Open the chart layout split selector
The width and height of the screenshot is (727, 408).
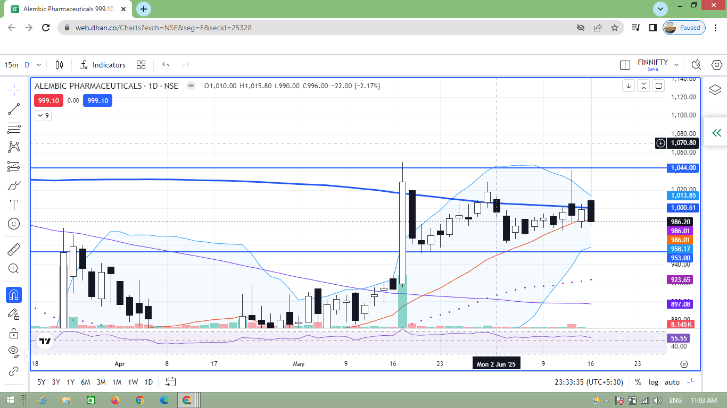(x=625, y=65)
